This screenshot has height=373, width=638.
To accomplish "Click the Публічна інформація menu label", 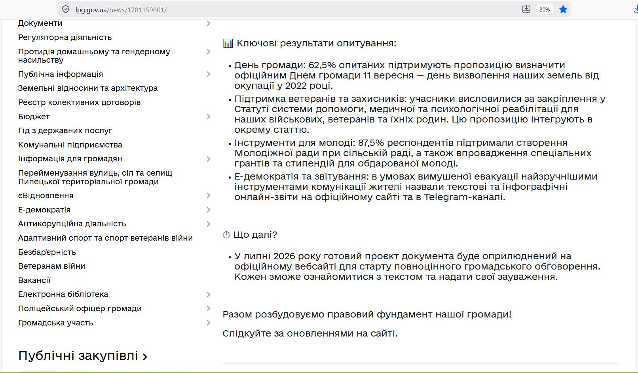I will (61, 74).
